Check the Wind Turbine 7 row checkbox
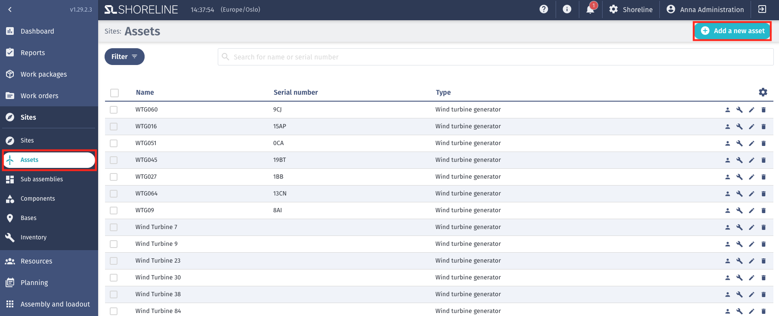Screen dimensions: 779x316 (x=114, y=227)
